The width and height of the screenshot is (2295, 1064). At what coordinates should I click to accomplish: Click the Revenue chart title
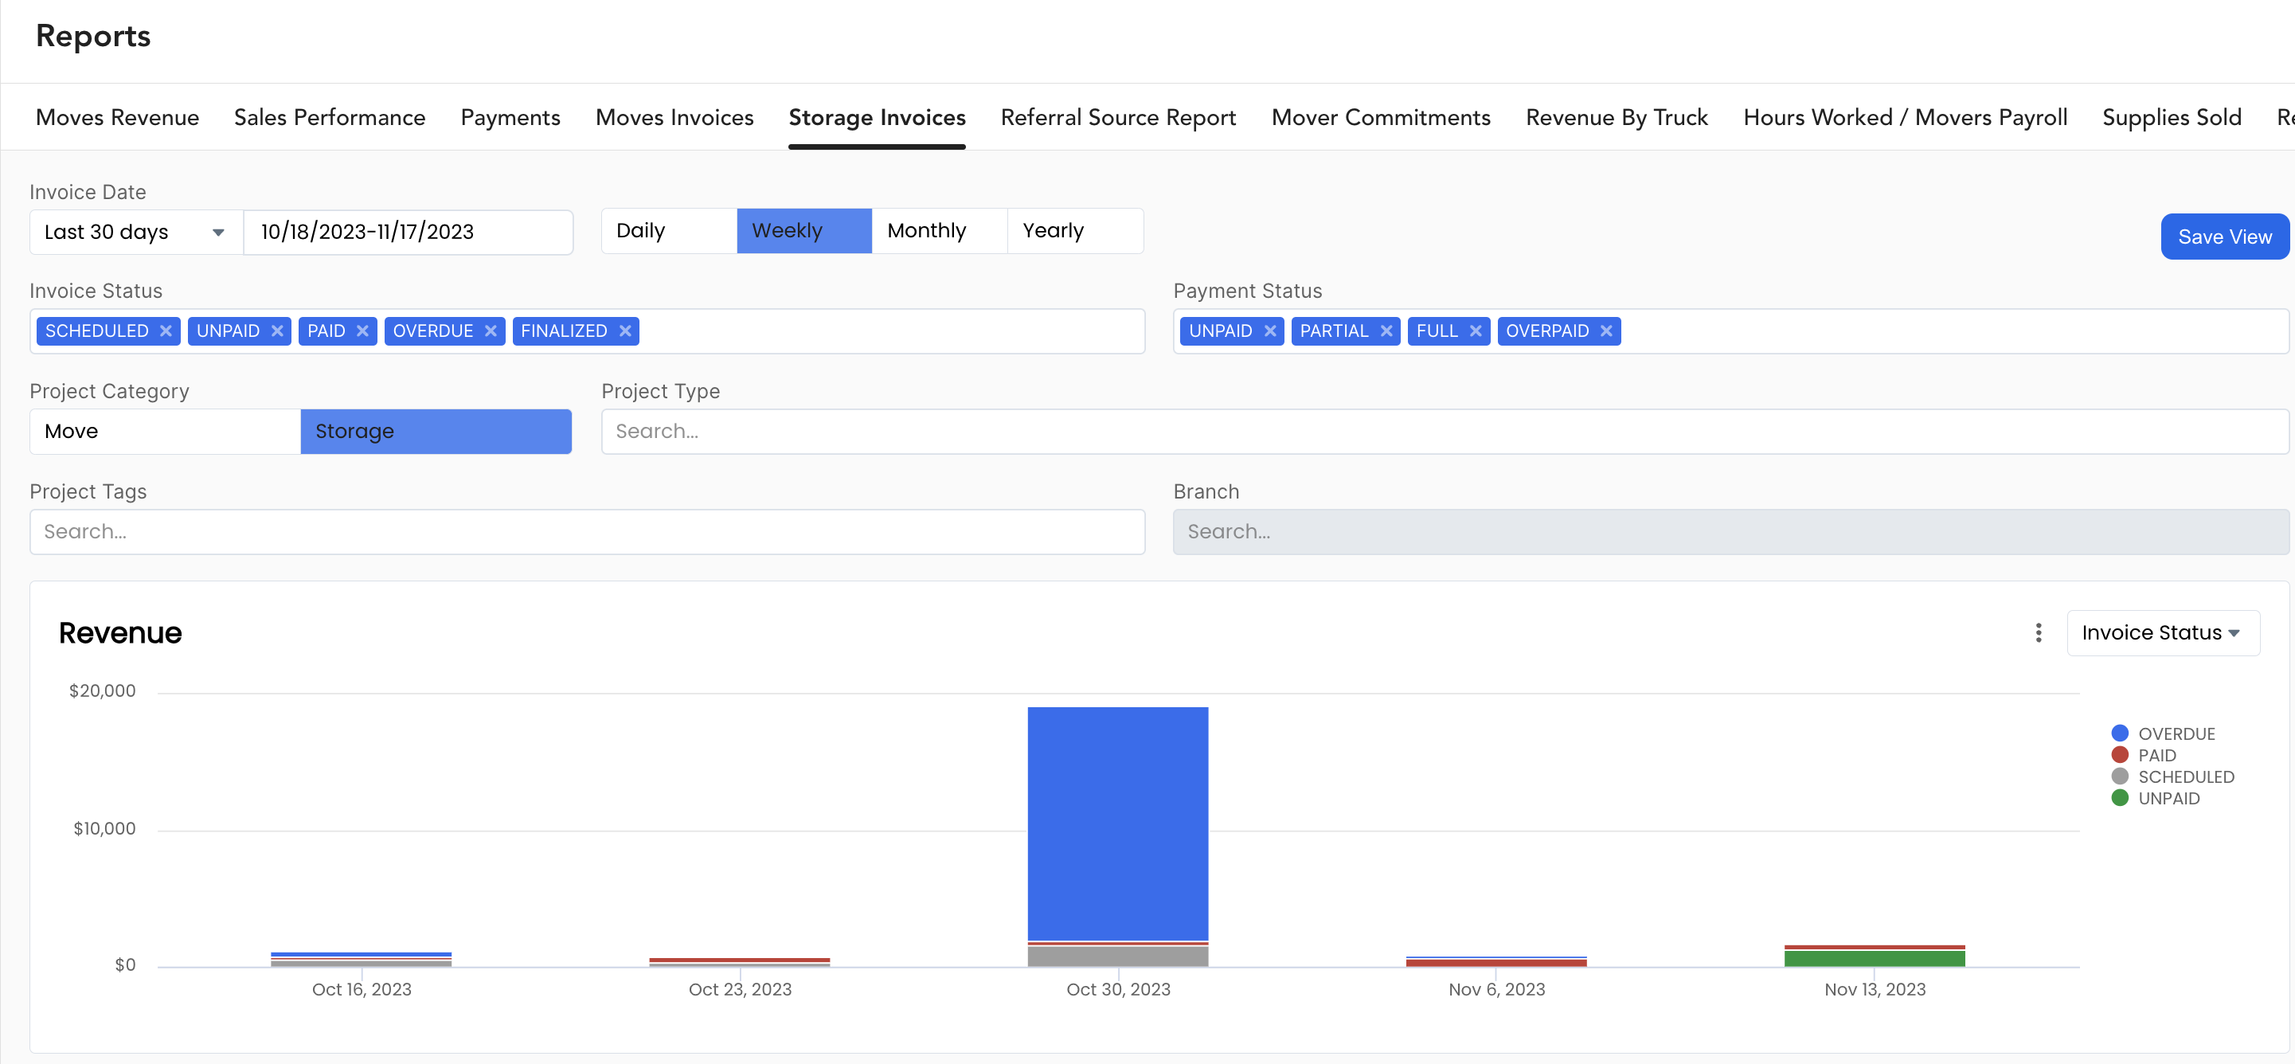click(120, 632)
